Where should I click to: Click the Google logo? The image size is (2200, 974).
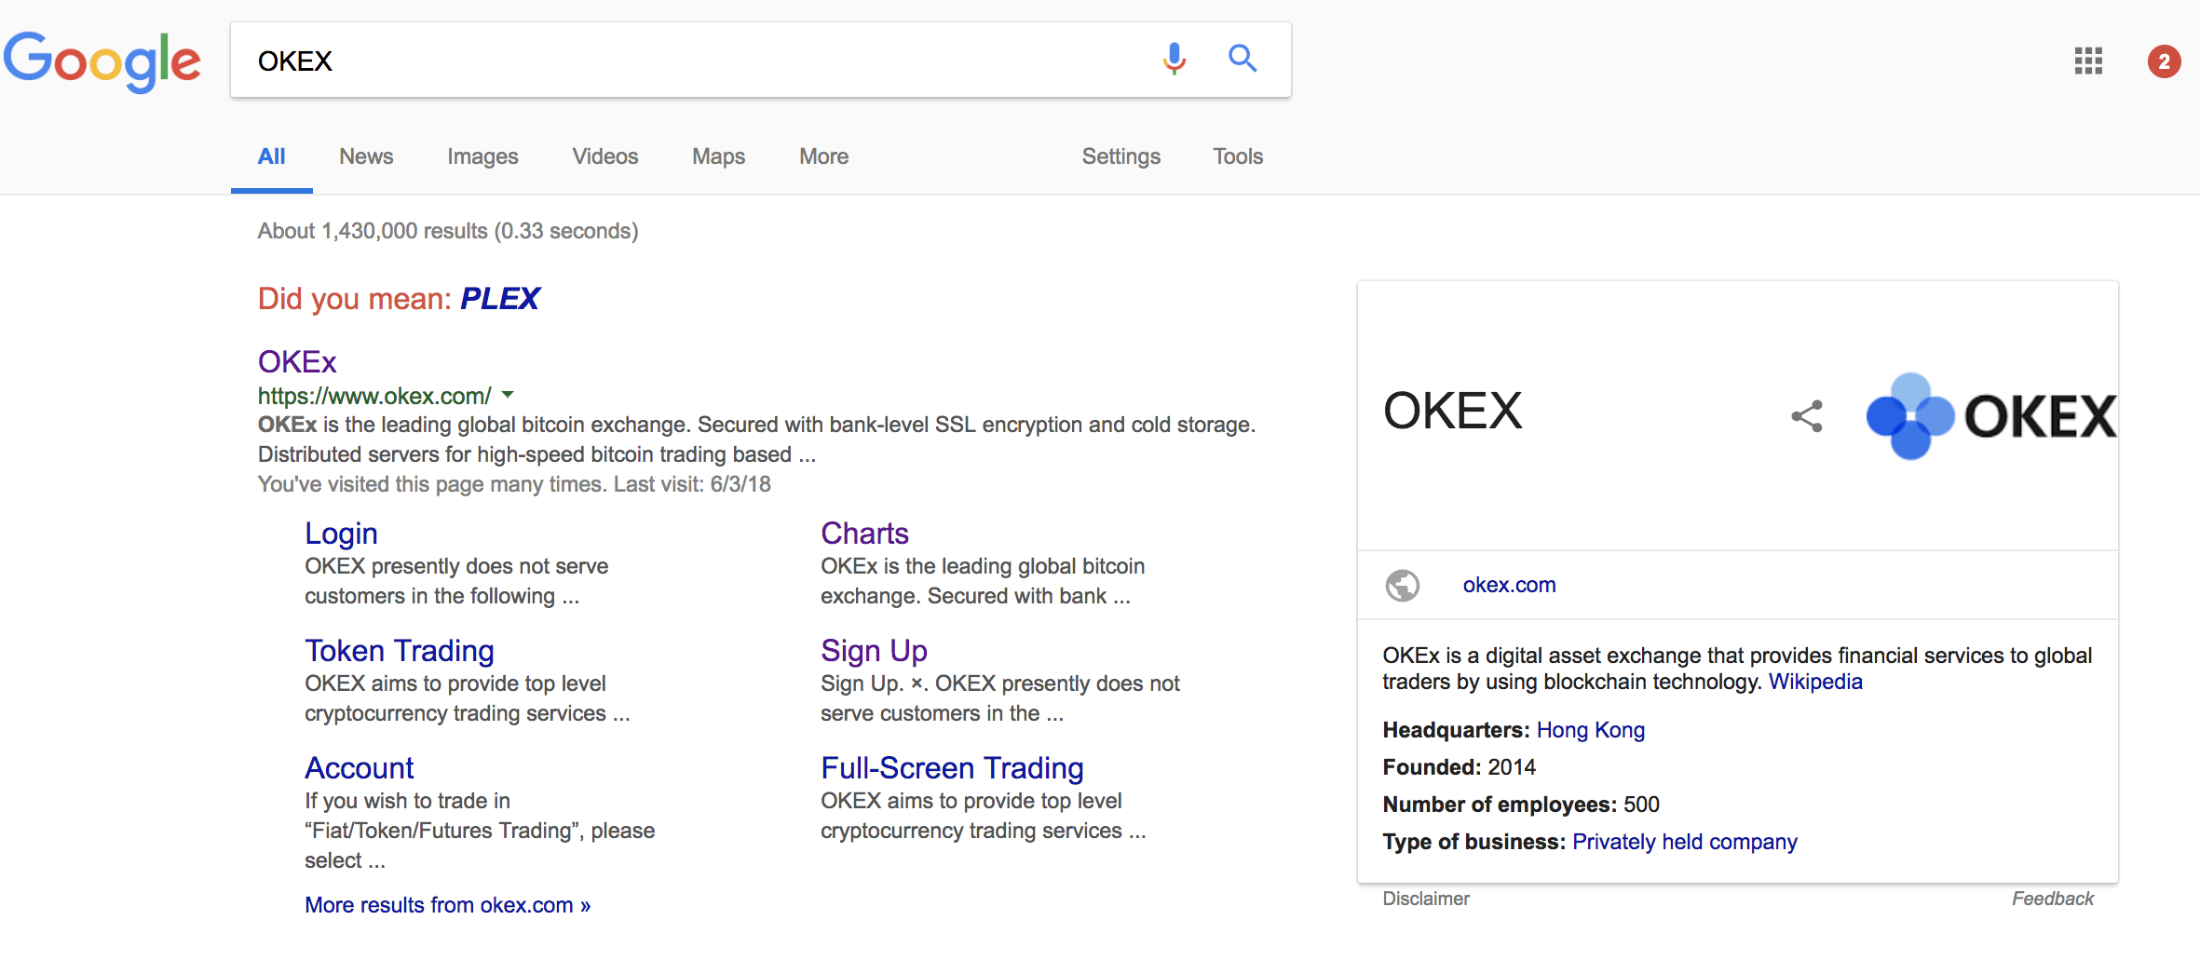pyautogui.click(x=102, y=61)
